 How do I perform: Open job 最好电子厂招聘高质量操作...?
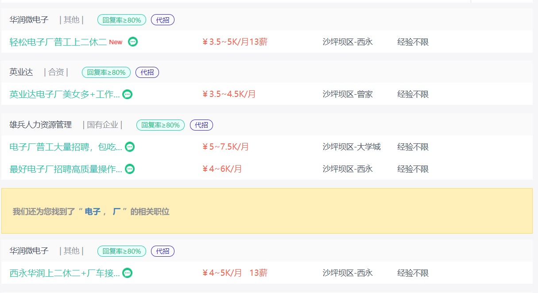(66, 169)
